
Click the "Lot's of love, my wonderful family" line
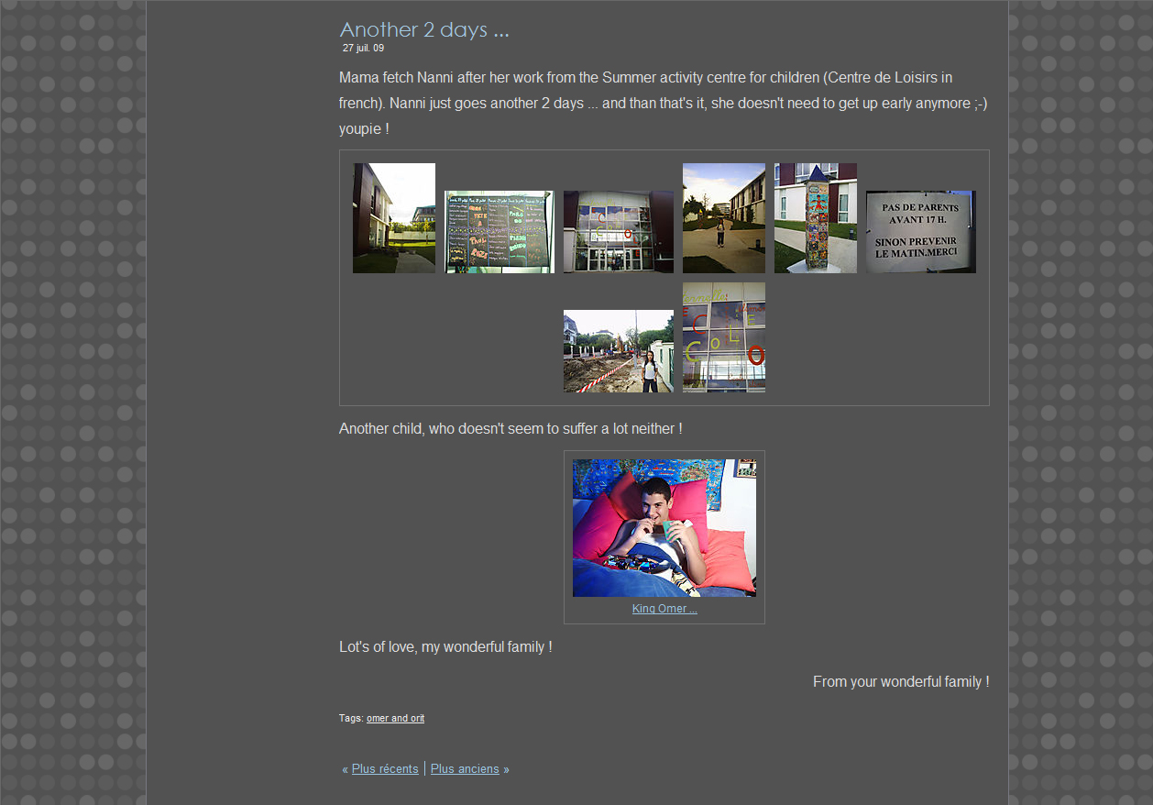tap(445, 647)
